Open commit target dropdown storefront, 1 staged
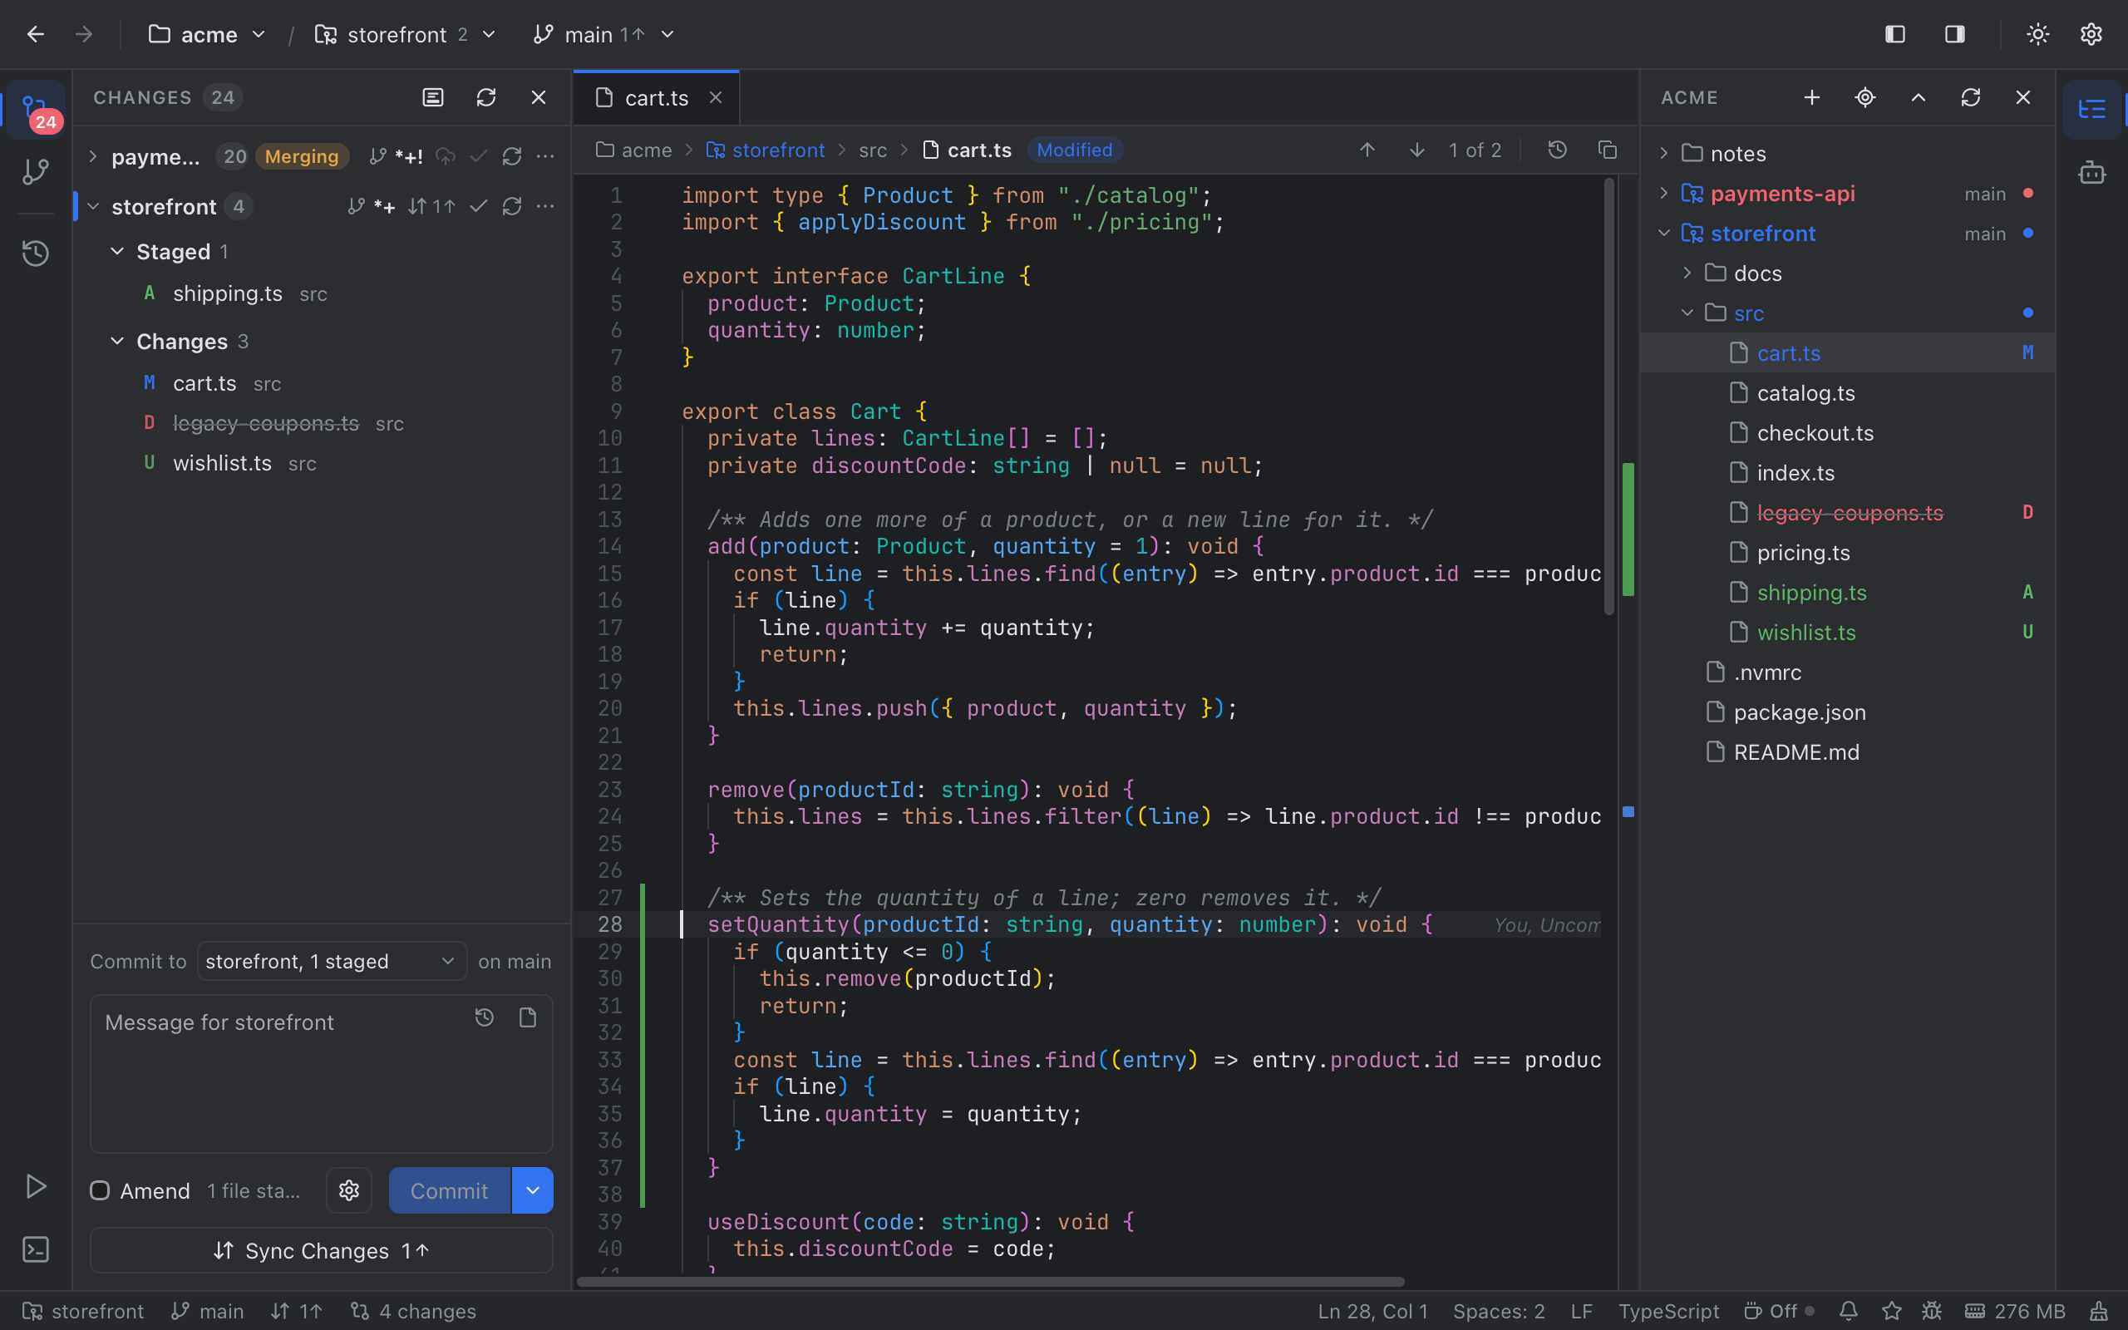This screenshot has width=2128, height=1330. [x=332, y=962]
